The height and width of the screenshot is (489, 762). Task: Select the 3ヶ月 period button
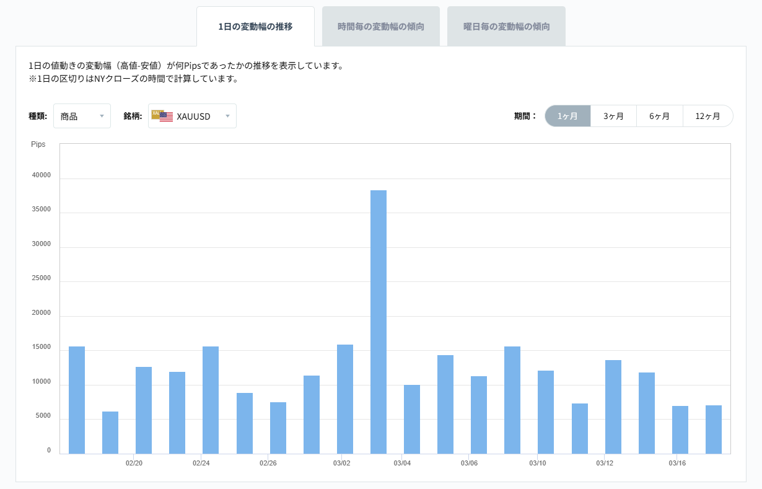pyautogui.click(x=613, y=115)
